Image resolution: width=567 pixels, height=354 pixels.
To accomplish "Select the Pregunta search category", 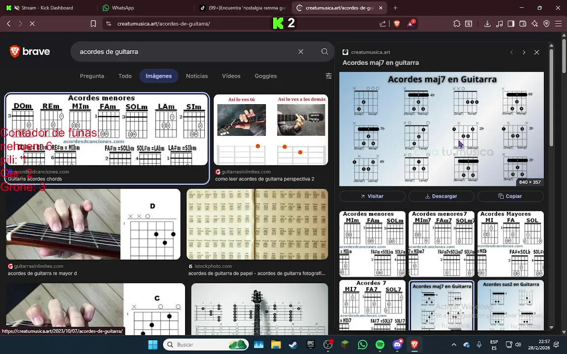I will click(x=92, y=76).
